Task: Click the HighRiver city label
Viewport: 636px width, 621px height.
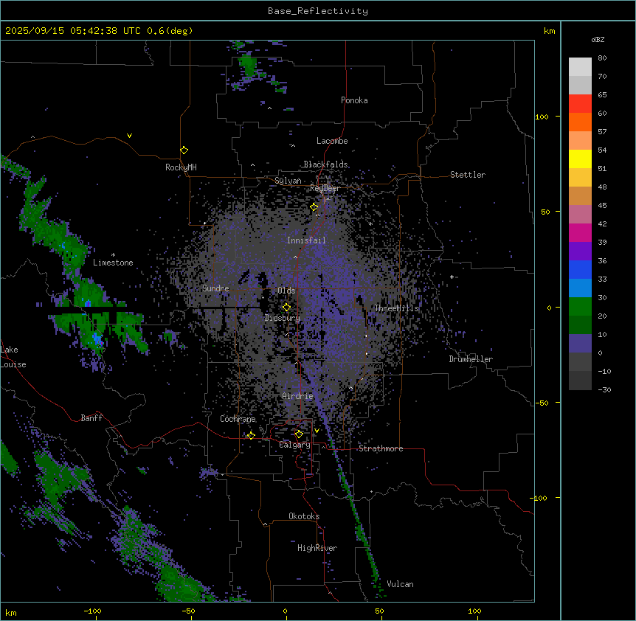Action: click(317, 548)
